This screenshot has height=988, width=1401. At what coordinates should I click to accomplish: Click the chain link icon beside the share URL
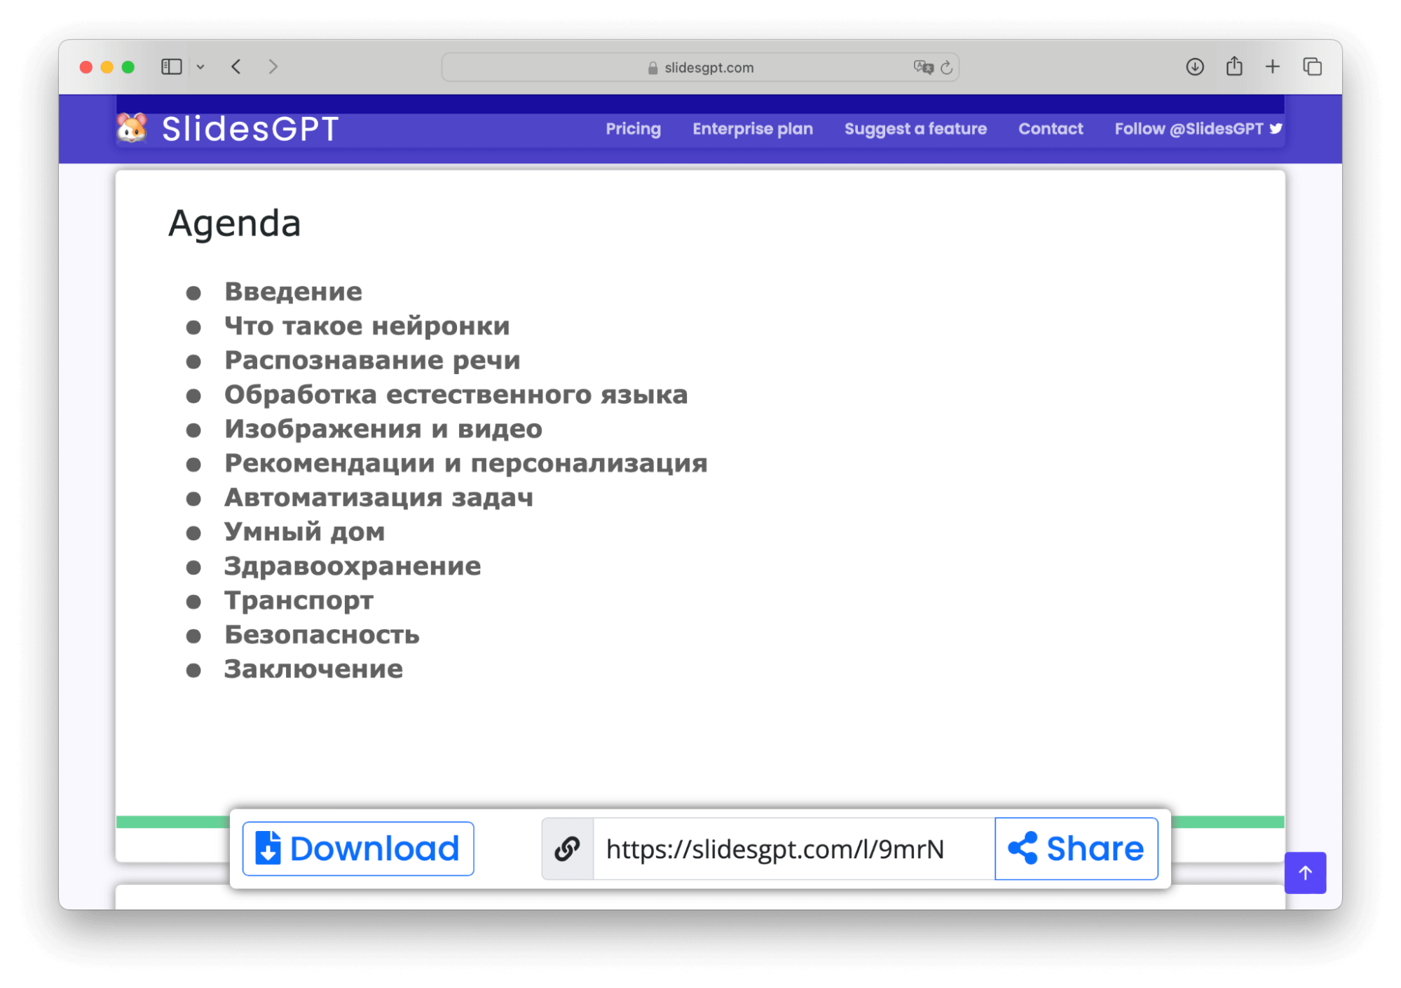(x=566, y=849)
